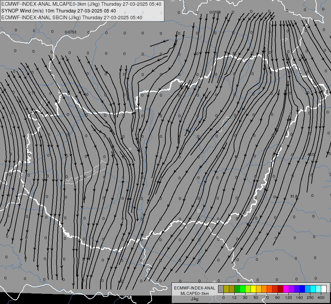Click the 400 tick label in legend
The image size is (331, 304).
(x=321, y=298)
